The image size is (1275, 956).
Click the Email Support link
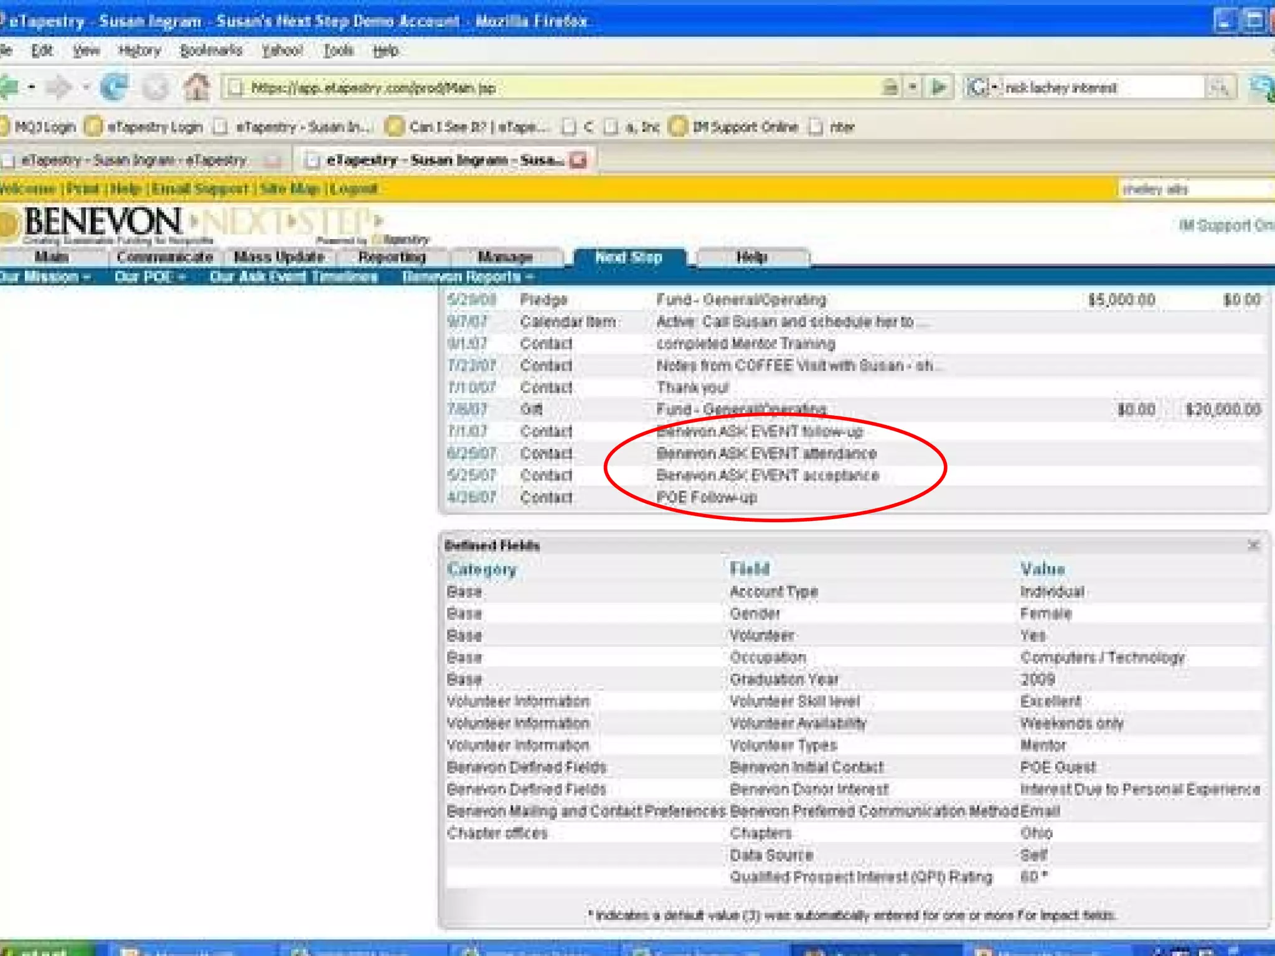point(200,189)
